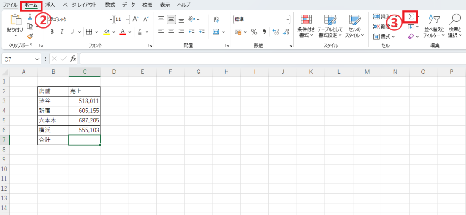
Task: Click the Merge and Center icon
Action: (216, 32)
